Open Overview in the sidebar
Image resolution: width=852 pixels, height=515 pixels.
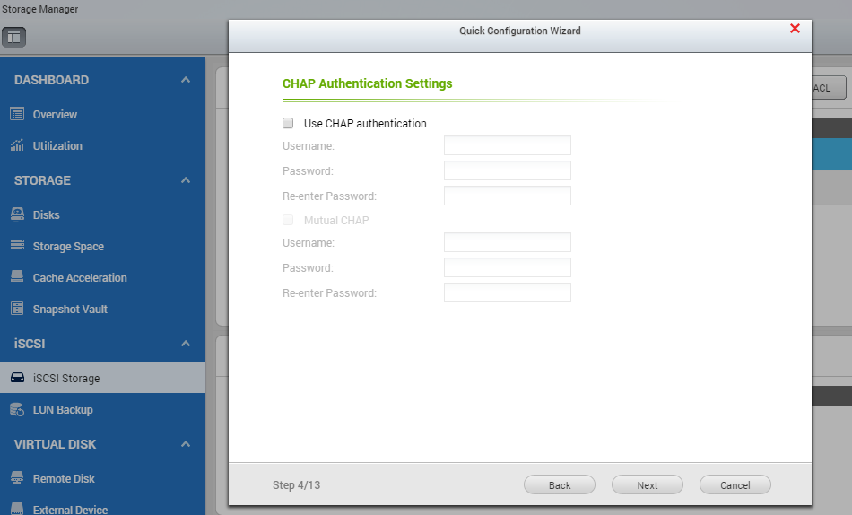[x=55, y=114]
